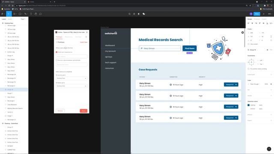Click the Remove button in Anima
The height and width of the screenshot is (154, 274).
(60, 111)
